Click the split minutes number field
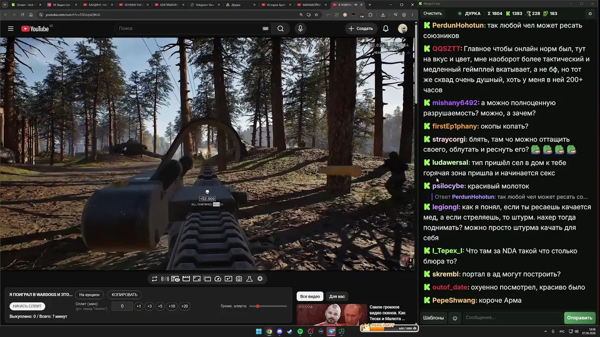The height and width of the screenshot is (337, 600). click(122, 306)
